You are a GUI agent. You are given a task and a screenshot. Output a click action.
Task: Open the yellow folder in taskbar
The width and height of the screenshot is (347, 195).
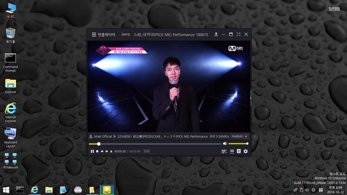point(92,190)
